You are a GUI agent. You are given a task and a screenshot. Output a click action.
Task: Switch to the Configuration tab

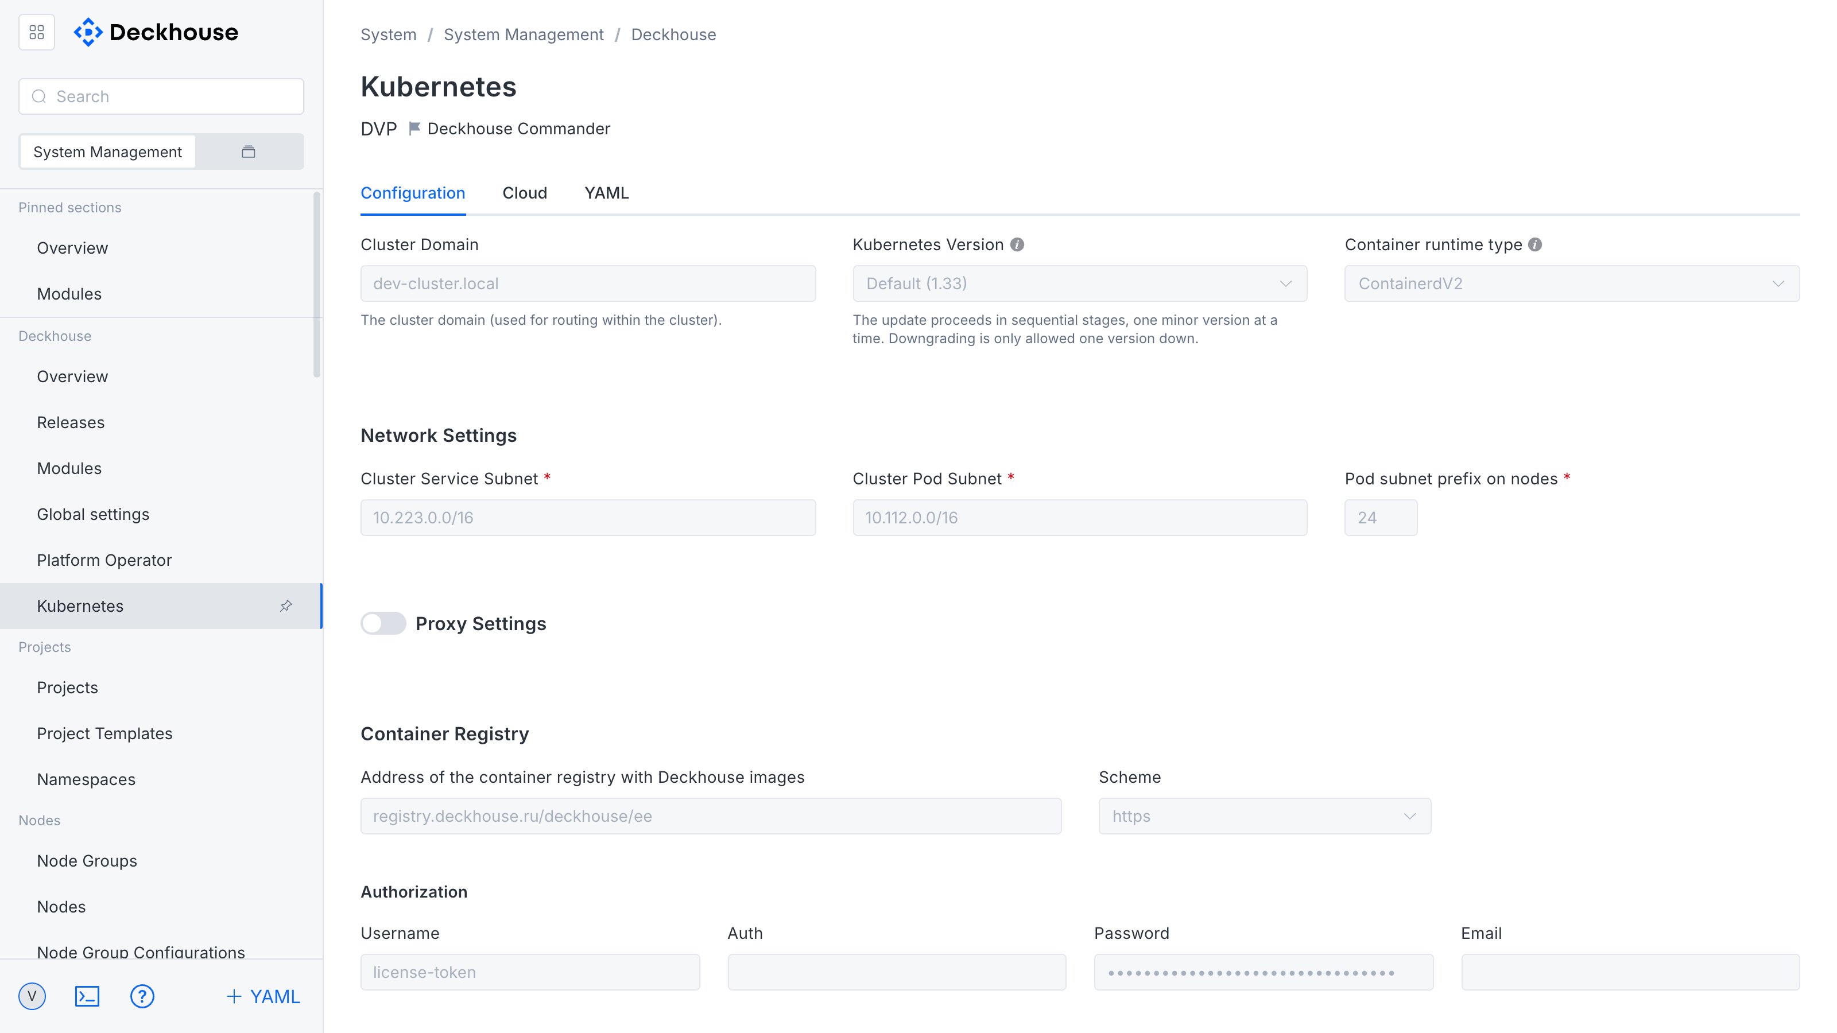413,193
